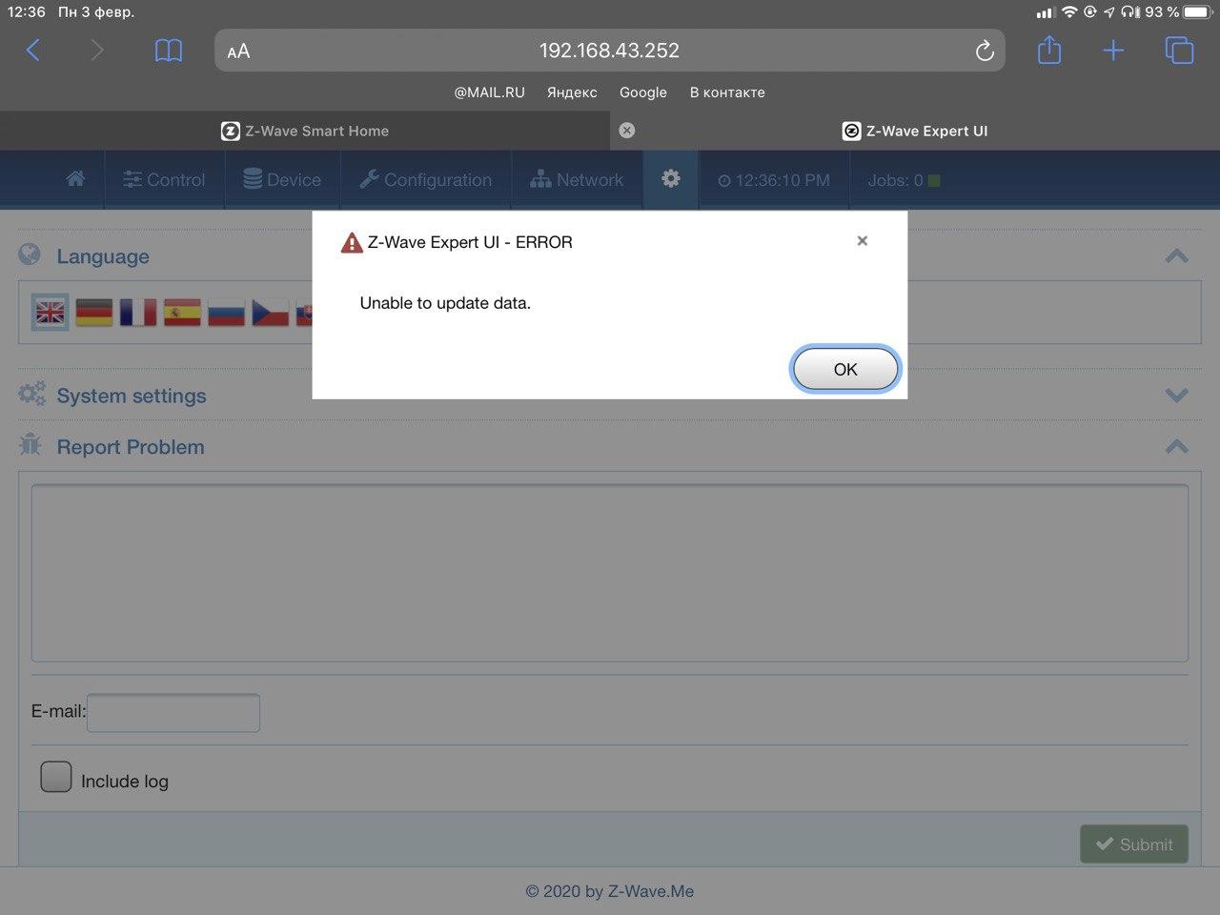Image resolution: width=1220 pixels, height=915 pixels.
Task: Dismiss error dialog with the X icon
Action: coord(862,241)
